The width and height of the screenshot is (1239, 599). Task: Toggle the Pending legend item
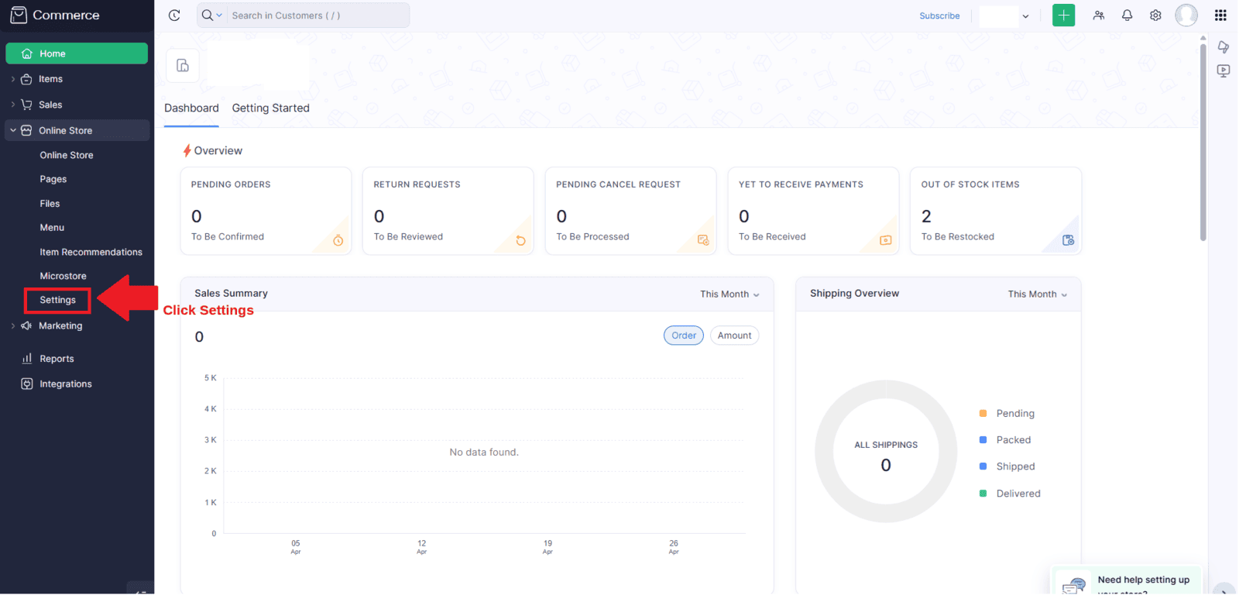pos(1014,414)
